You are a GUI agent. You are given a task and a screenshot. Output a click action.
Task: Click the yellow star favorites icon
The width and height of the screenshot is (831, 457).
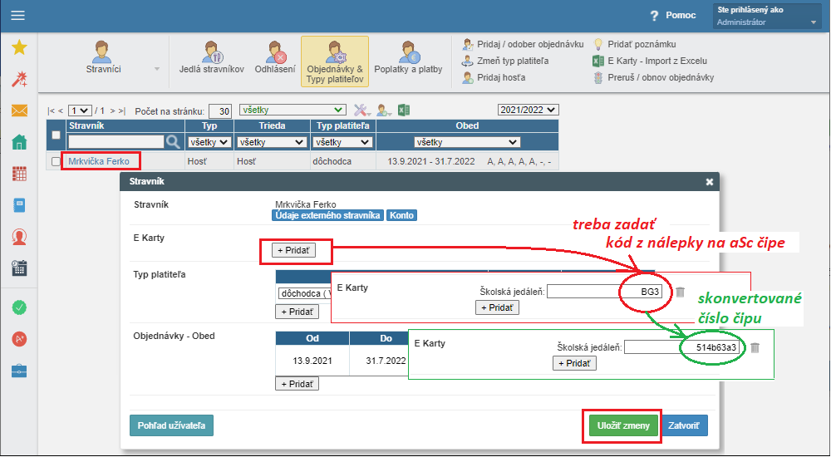point(19,47)
